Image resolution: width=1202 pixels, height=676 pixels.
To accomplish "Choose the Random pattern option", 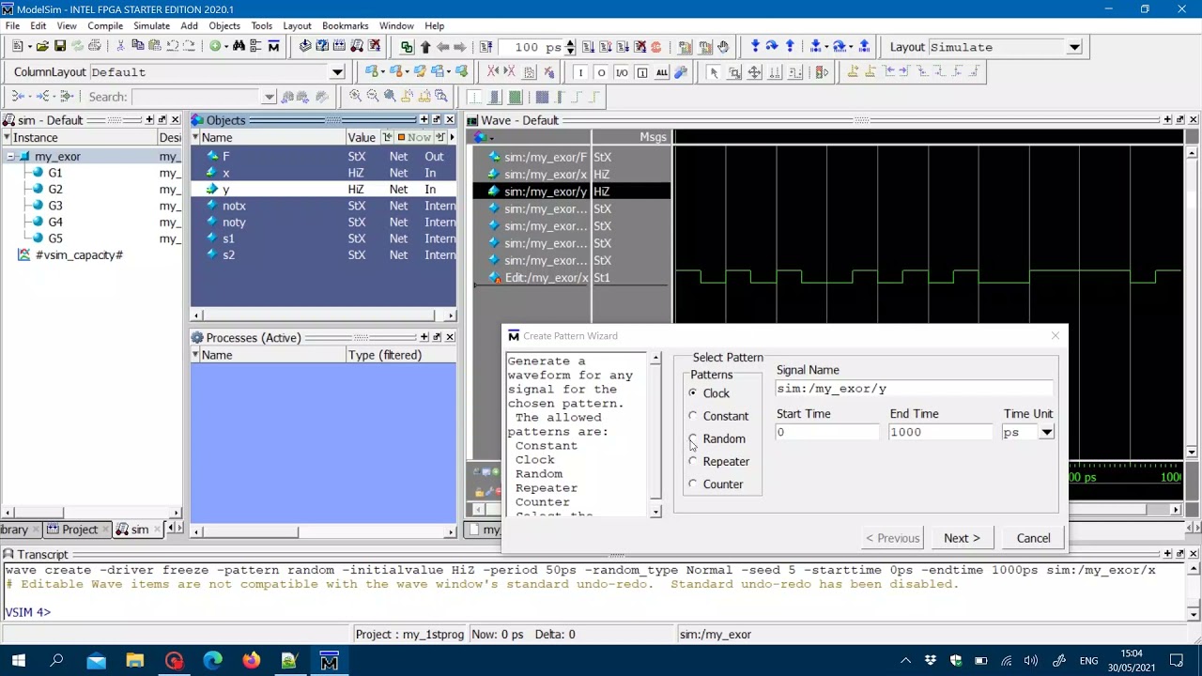I will point(693,438).
